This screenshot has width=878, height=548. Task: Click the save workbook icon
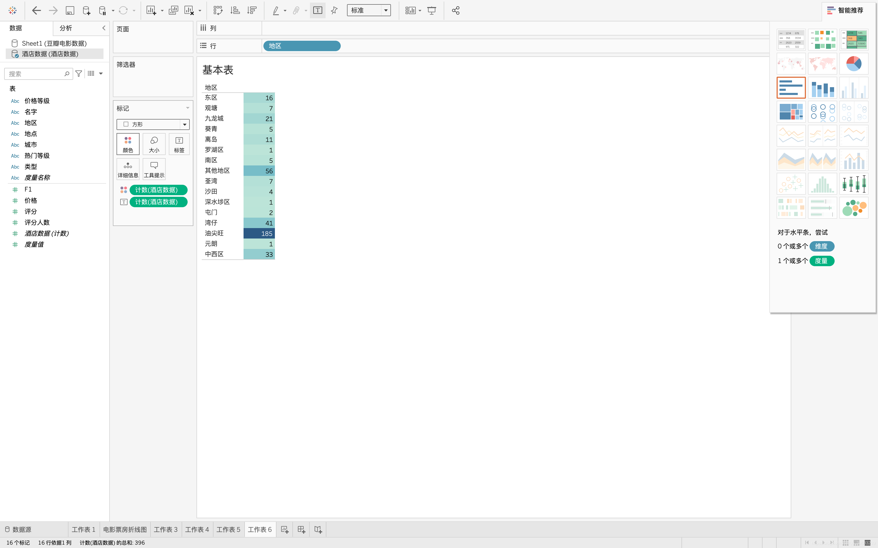tap(70, 10)
